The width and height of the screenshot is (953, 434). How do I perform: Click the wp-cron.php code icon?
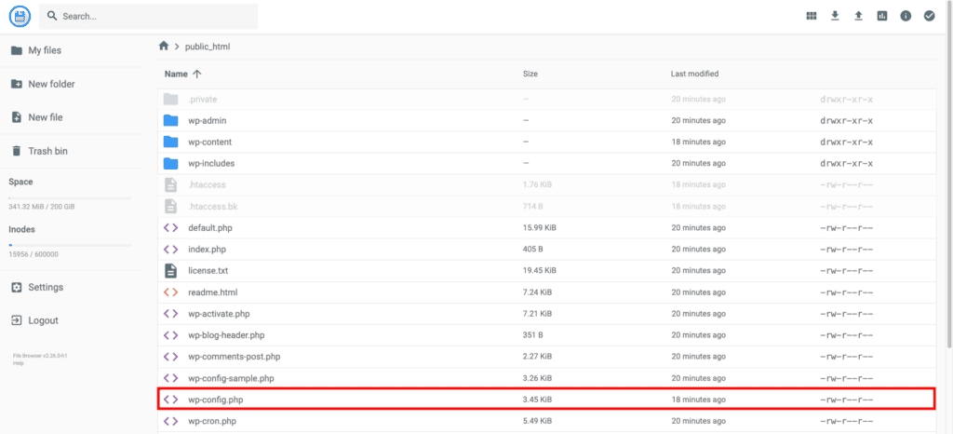pos(171,421)
